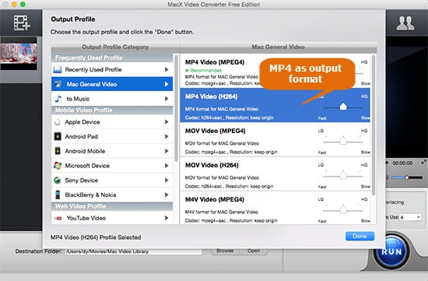This screenshot has width=428, height=281.
Task: Click the Sony Device icon
Action: point(58,180)
